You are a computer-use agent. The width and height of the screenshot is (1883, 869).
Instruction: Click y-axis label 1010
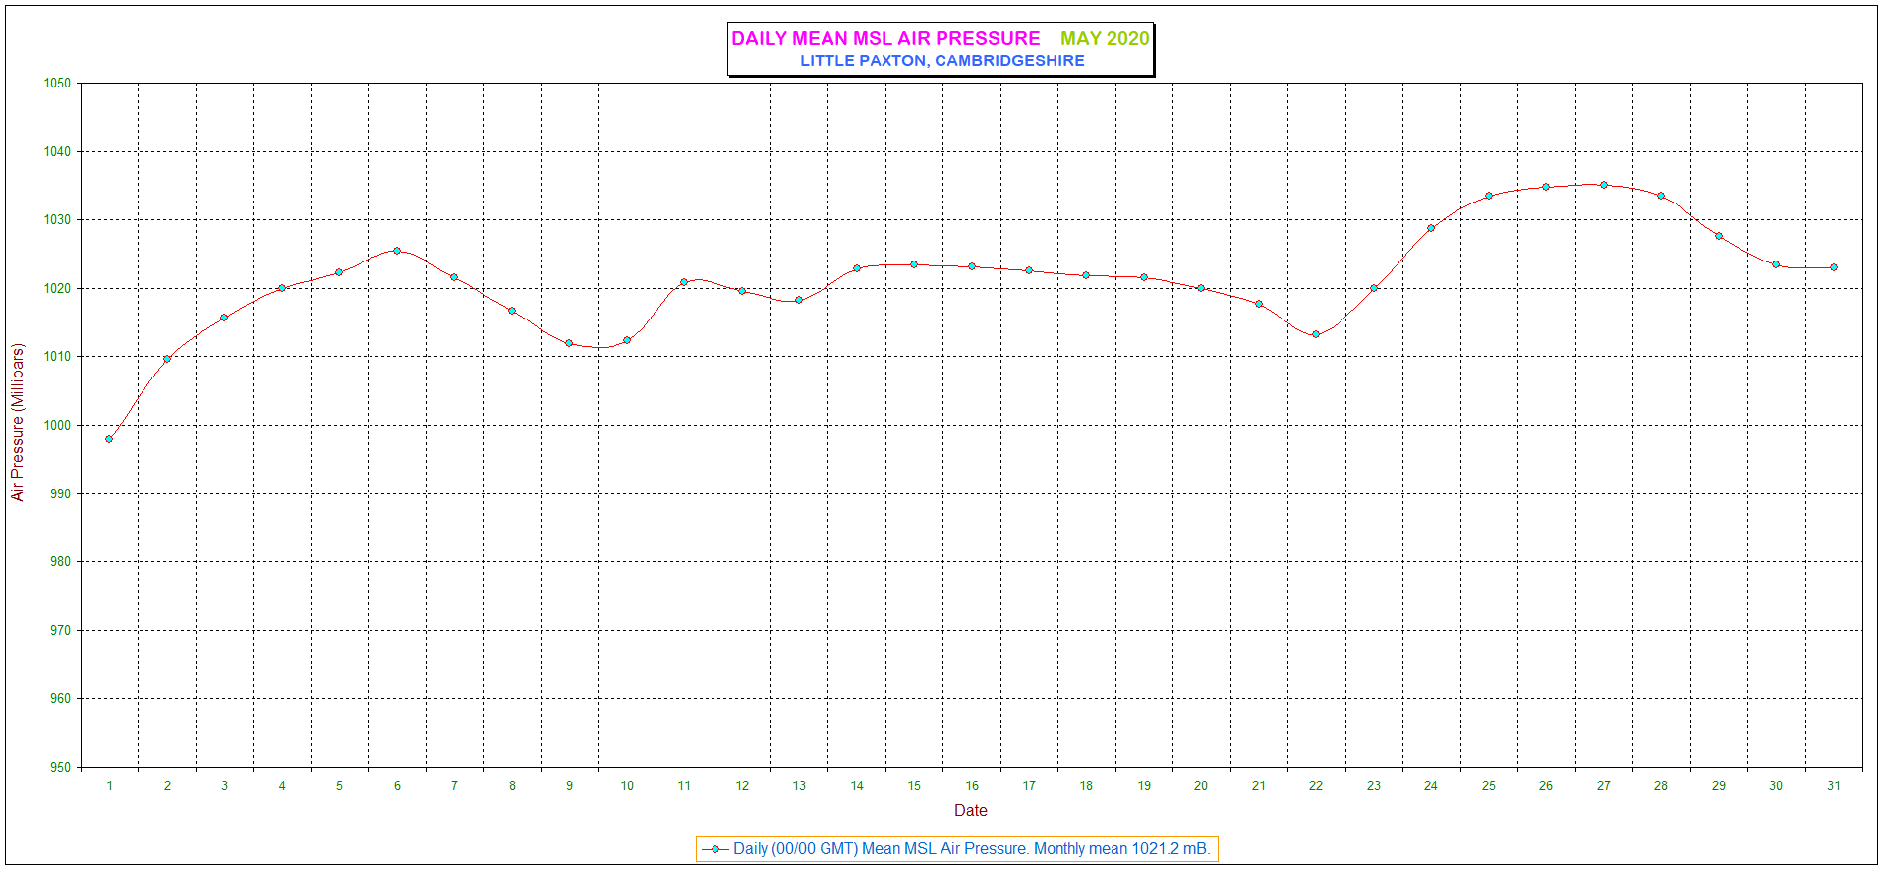tap(57, 357)
